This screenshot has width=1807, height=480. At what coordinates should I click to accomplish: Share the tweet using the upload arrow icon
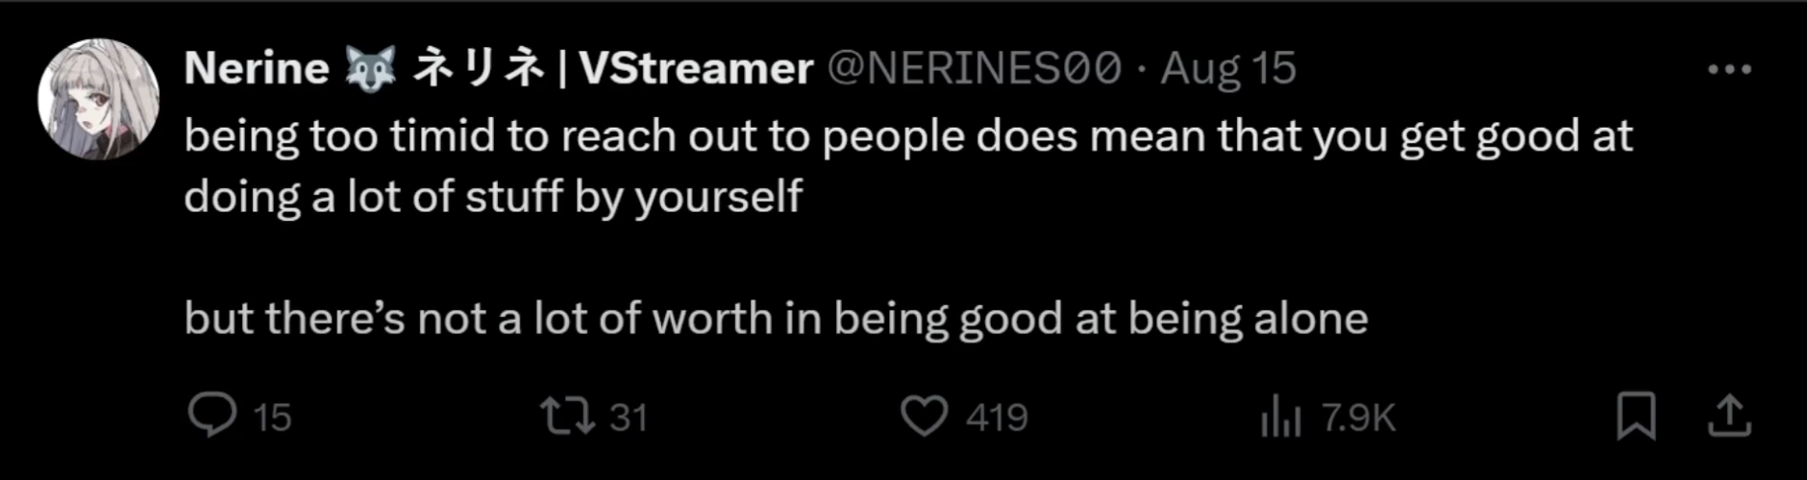point(1729,416)
